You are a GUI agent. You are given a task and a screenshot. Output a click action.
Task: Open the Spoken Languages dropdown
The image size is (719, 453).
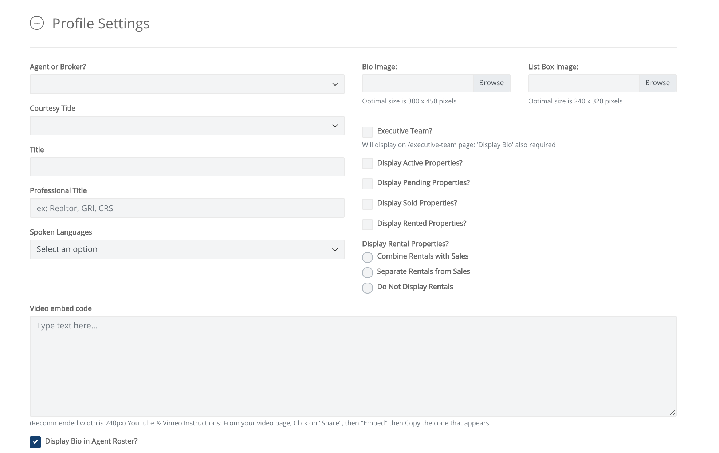click(x=187, y=249)
